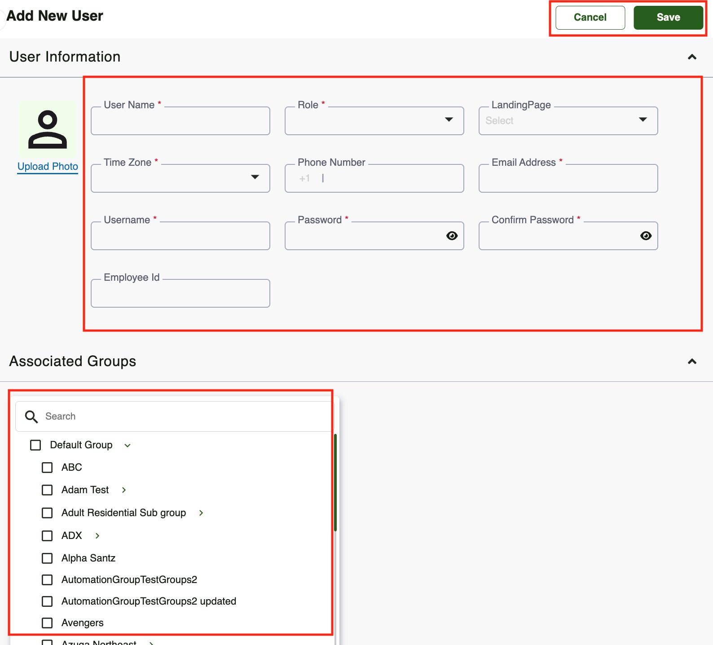
Task: Check the Alpha Santz checkbox
Action: click(47, 558)
